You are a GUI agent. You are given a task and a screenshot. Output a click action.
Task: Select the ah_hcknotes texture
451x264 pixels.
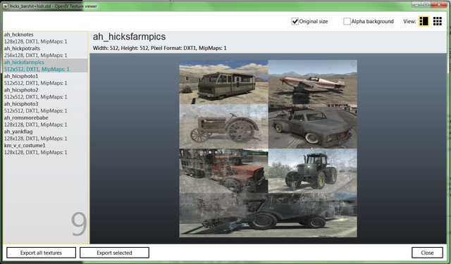click(45, 38)
